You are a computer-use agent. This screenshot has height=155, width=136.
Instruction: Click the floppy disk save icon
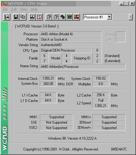pos(16,17)
